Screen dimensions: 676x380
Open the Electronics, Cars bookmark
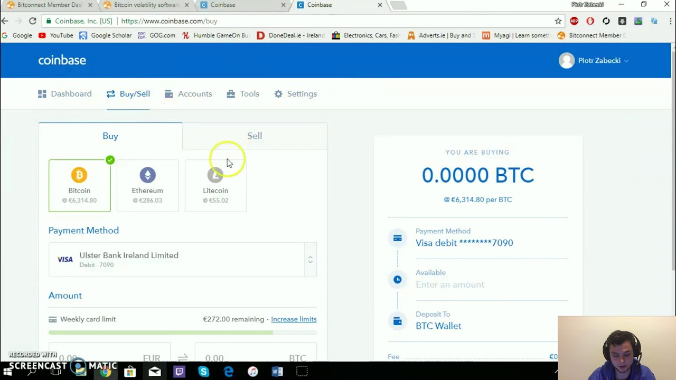(366, 35)
